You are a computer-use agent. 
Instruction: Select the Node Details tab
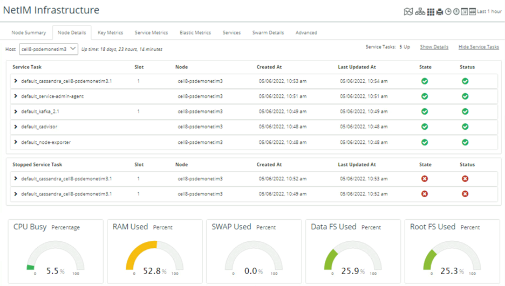coord(72,32)
